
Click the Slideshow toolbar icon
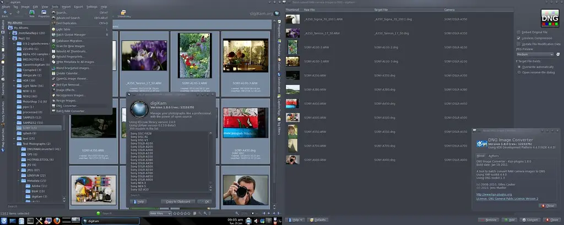coord(124,13)
